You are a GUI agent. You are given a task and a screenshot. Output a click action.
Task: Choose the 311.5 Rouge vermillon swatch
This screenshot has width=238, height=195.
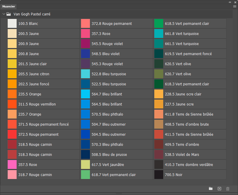pyautogui.click(x=12, y=104)
